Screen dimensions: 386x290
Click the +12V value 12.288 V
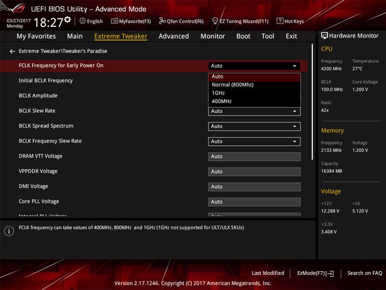point(330,211)
